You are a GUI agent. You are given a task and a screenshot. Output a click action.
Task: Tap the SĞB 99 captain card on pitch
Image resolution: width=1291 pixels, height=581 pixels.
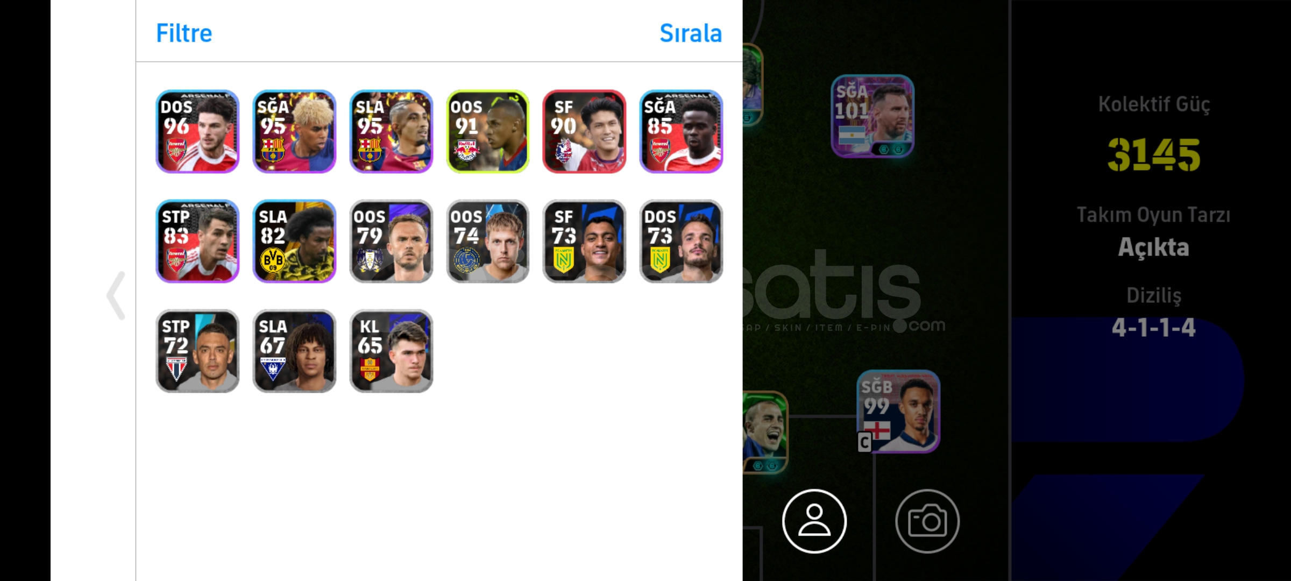898,412
